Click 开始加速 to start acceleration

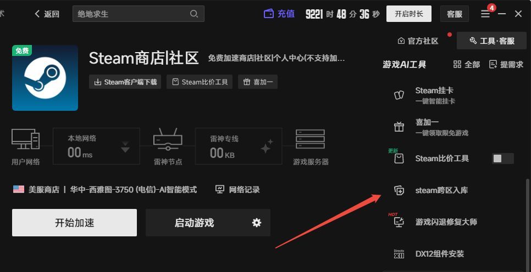[x=75, y=223]
